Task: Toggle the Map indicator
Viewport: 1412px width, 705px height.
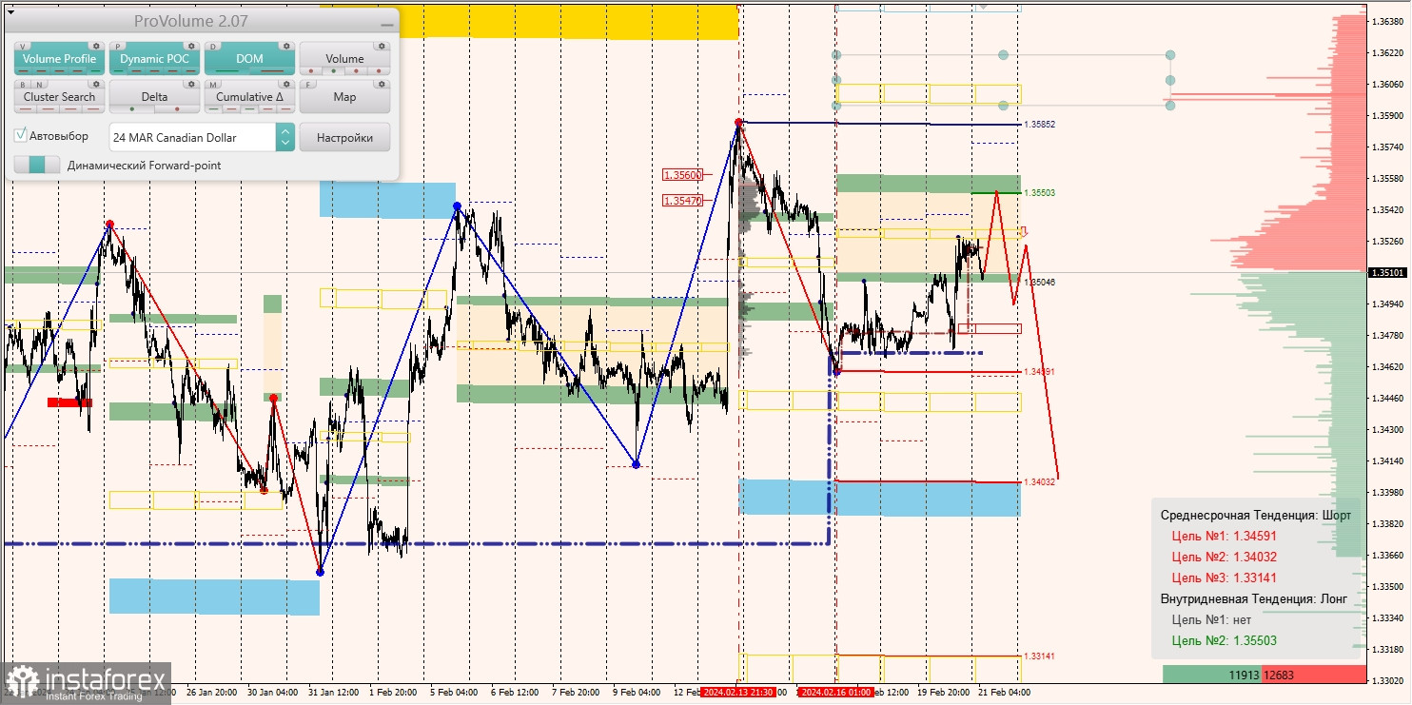Action: point(344,97)
